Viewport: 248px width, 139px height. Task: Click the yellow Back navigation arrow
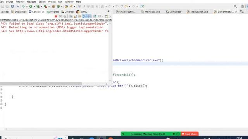[126, 7]
